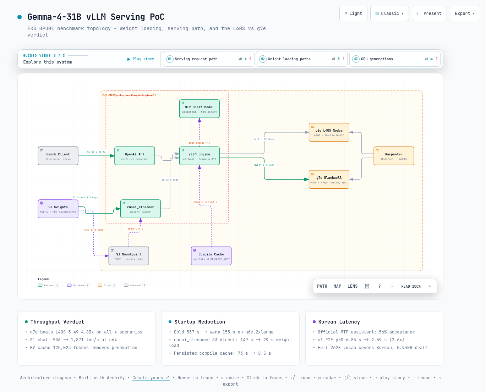Click the runai_streamer node code icon
Image resolution: width=486 pixels, height=392 pixels.
124,203
